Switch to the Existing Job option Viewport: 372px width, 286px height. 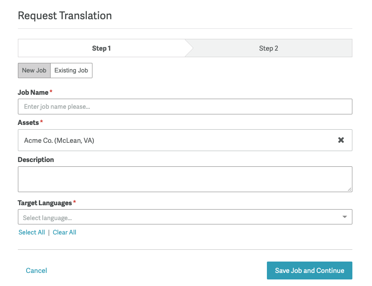[x=71, y=70]
